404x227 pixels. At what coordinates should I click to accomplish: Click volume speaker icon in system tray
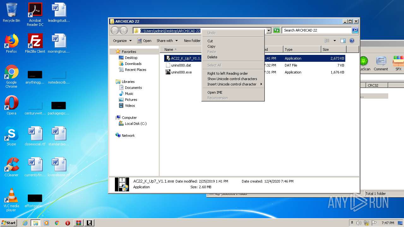[359, 223]
